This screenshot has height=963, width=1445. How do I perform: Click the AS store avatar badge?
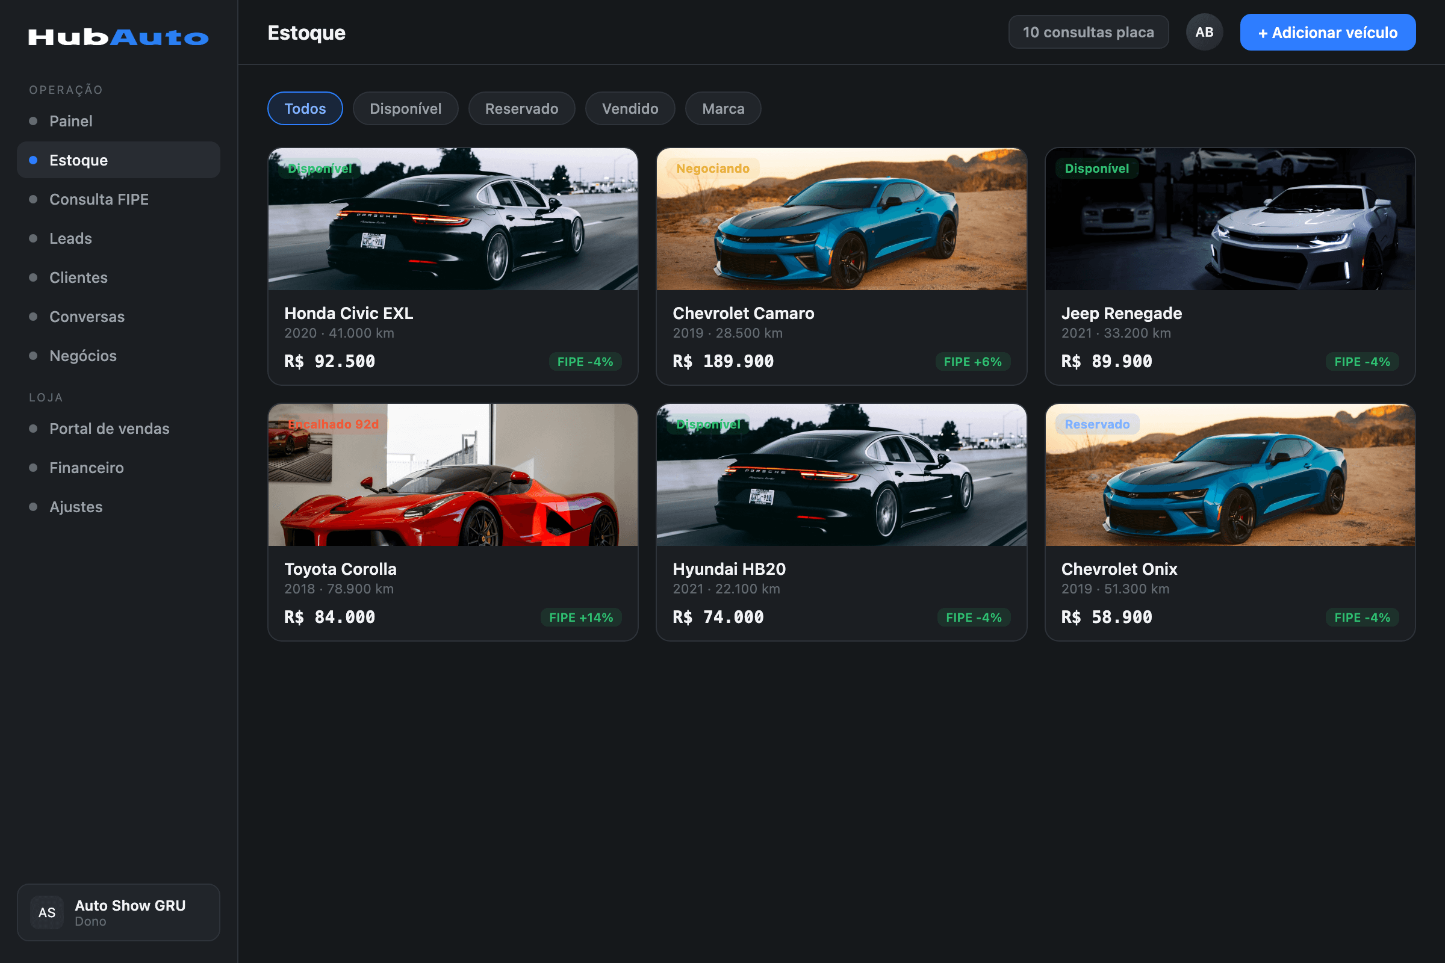point(47,912)
